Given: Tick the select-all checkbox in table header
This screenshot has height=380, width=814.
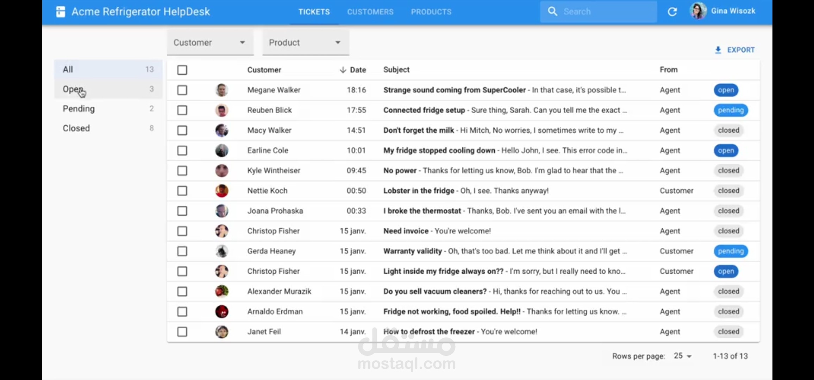Looking at the screenshot, I should point(182,70).
